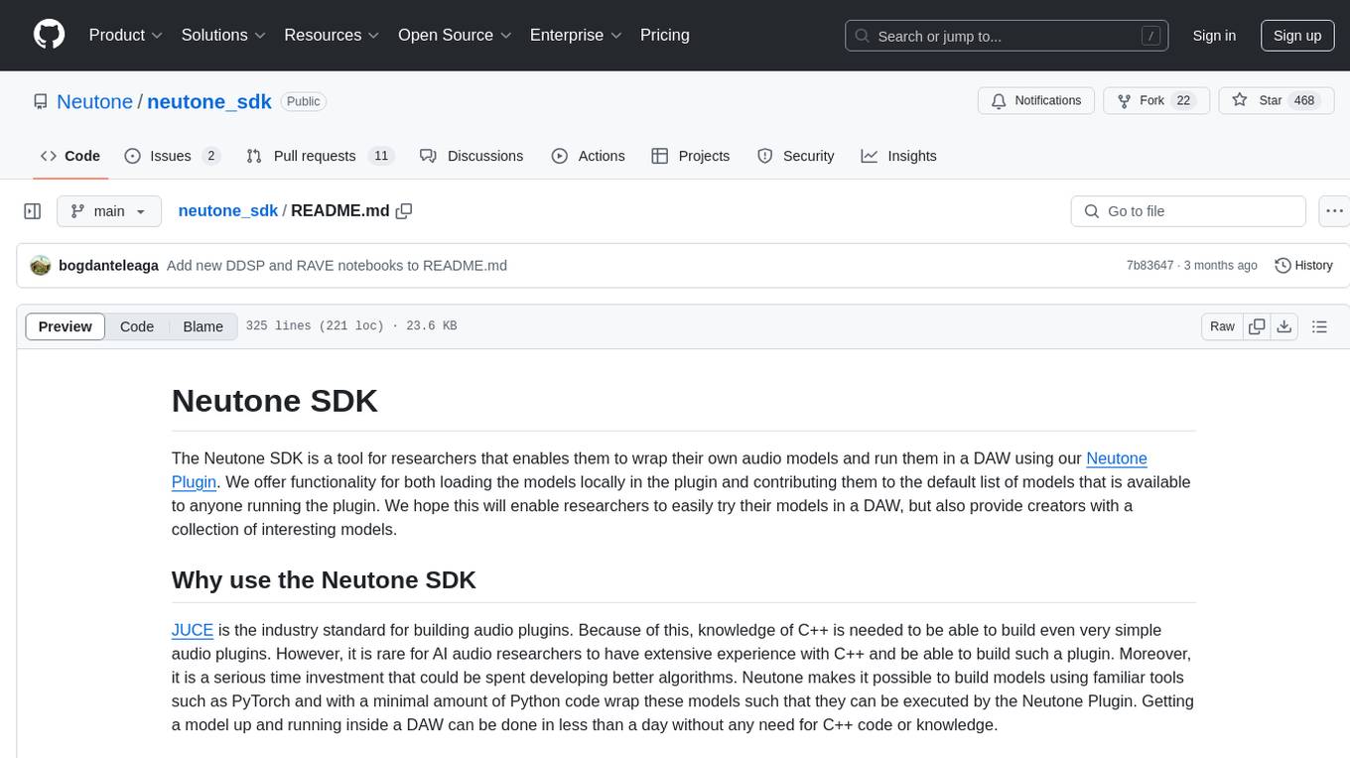
Task: Copy the raw file contents
Action: point(1258,326)
